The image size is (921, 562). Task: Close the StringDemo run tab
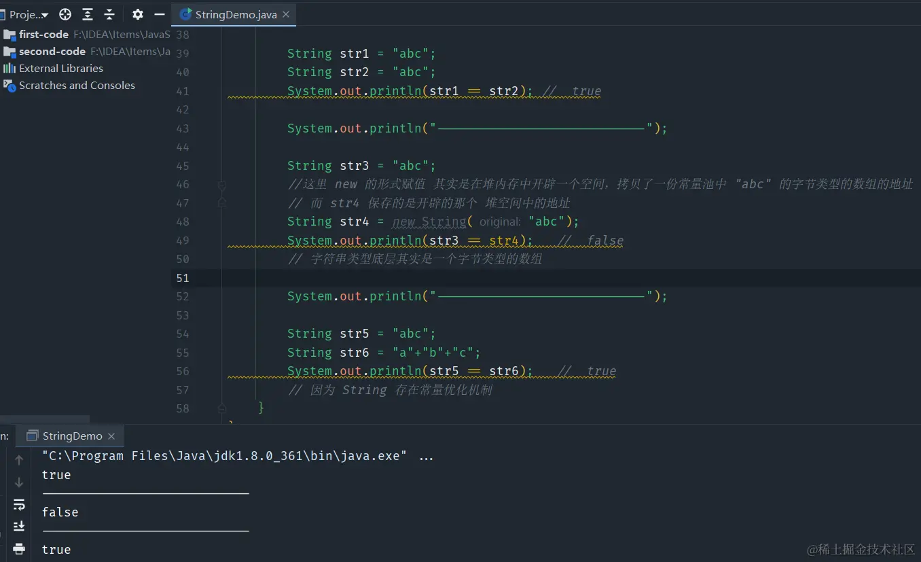pos(111,436)
